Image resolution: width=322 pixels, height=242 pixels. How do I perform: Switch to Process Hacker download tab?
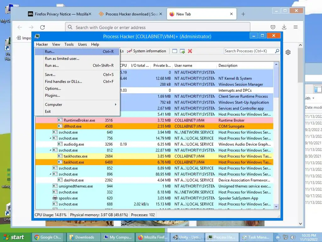(130, 14)
